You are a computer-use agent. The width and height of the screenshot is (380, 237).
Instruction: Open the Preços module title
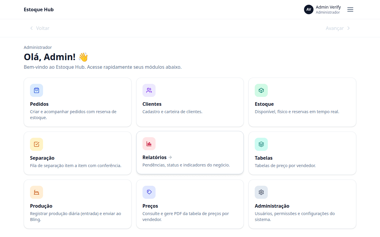point(150,206)
